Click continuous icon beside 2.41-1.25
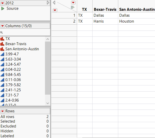The height and width of the screenshot is (138, 155). pos(2,90)
